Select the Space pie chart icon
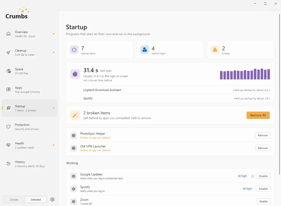The height and width of the screenshot is (206, 281). point(8,71)
